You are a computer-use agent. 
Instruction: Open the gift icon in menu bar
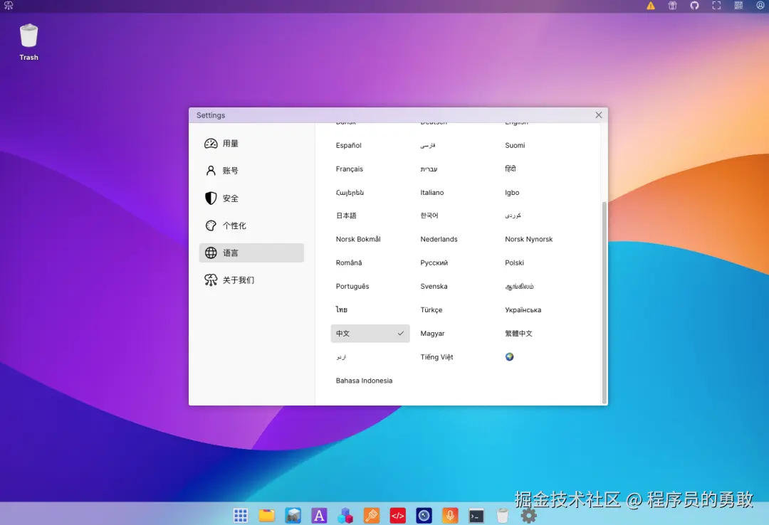click(x=672, y=5)
